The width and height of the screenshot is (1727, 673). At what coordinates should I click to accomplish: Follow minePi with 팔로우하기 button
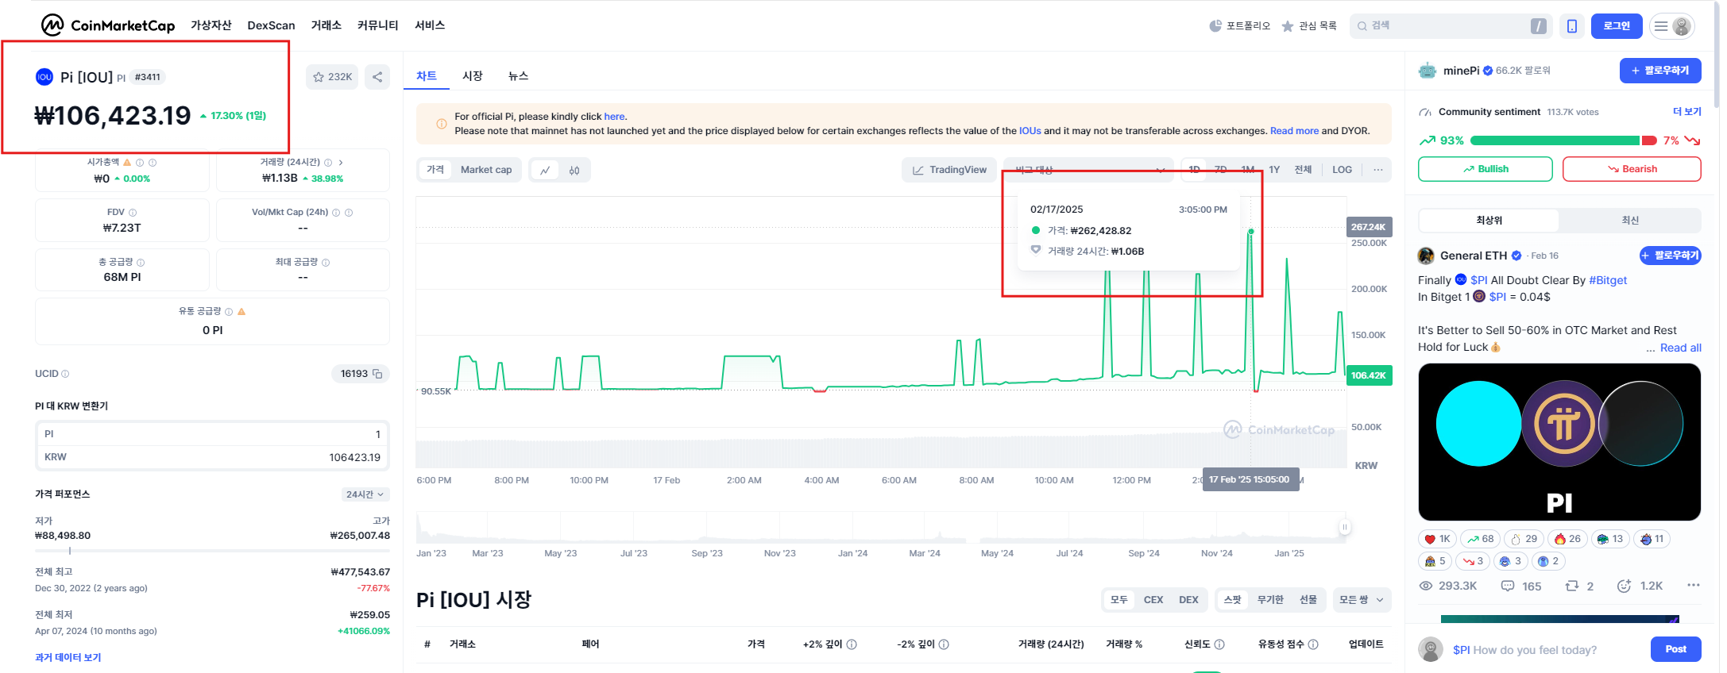tap(1660, 71)
